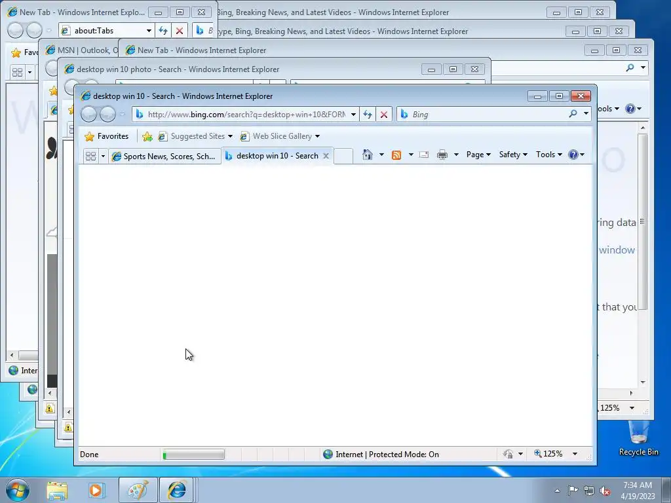Screen dimensions: 671x503
Task: Open a new blank tab button
Action: pyautogui.click(x=343, y=156)
